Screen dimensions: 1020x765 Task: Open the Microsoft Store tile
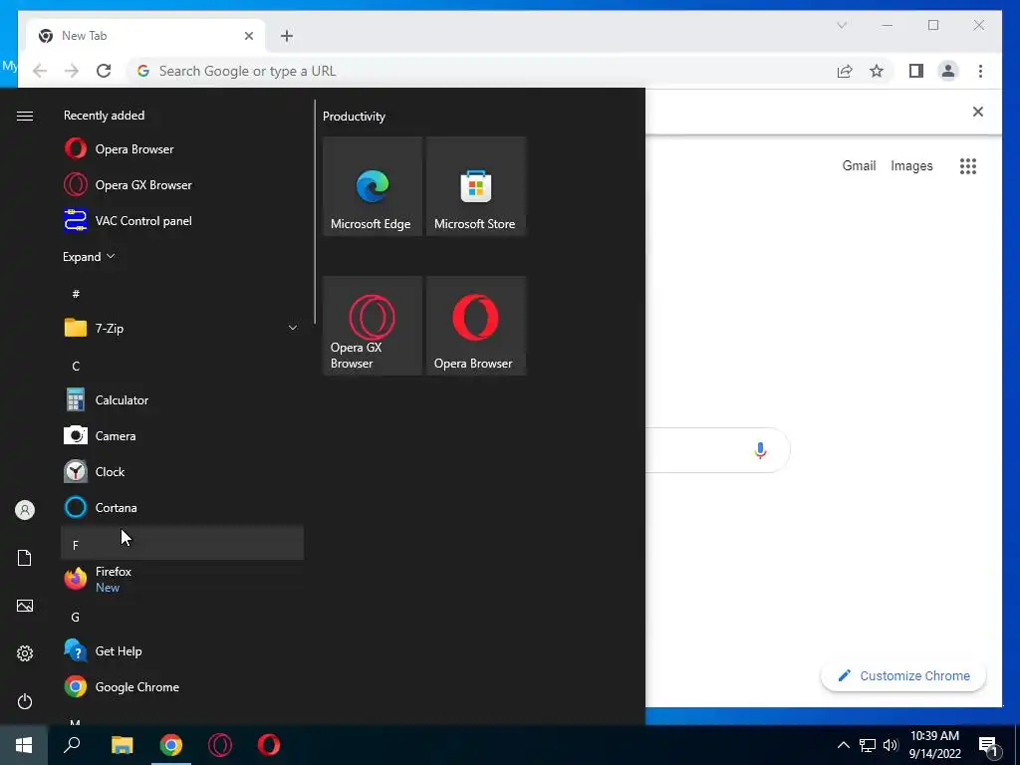coord(475,186)
